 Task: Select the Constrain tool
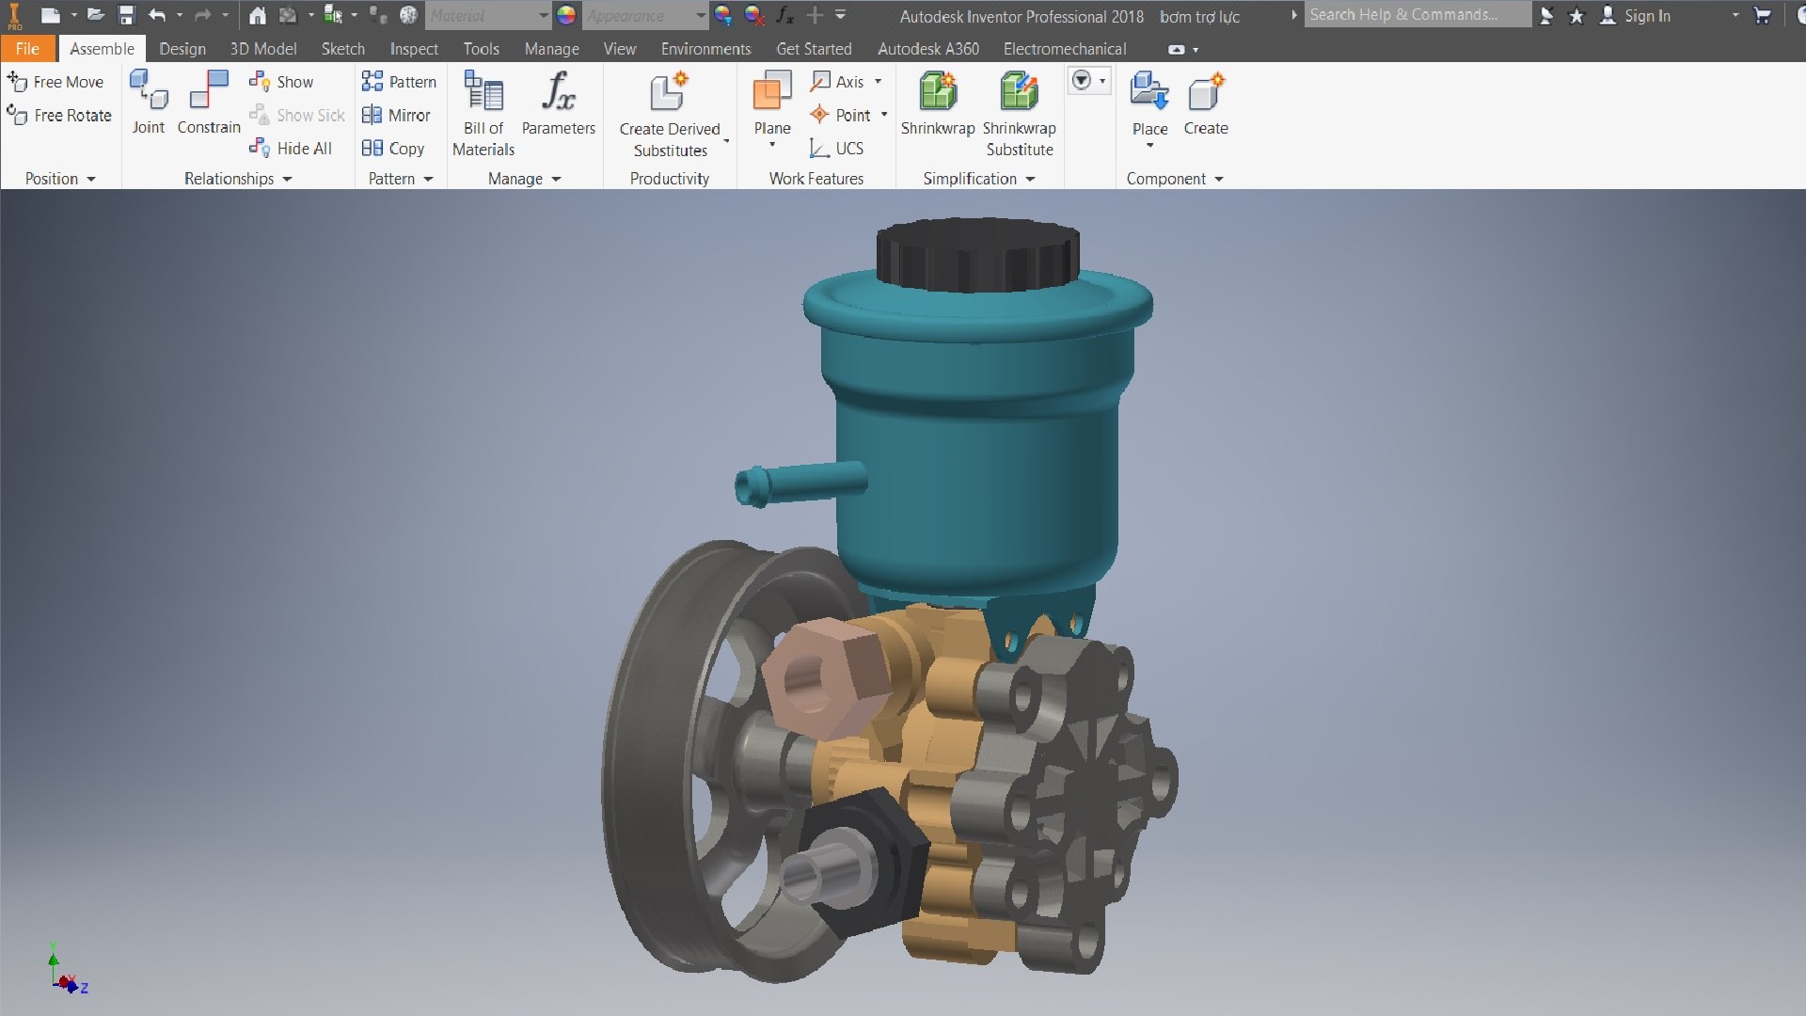pos(209,103)
